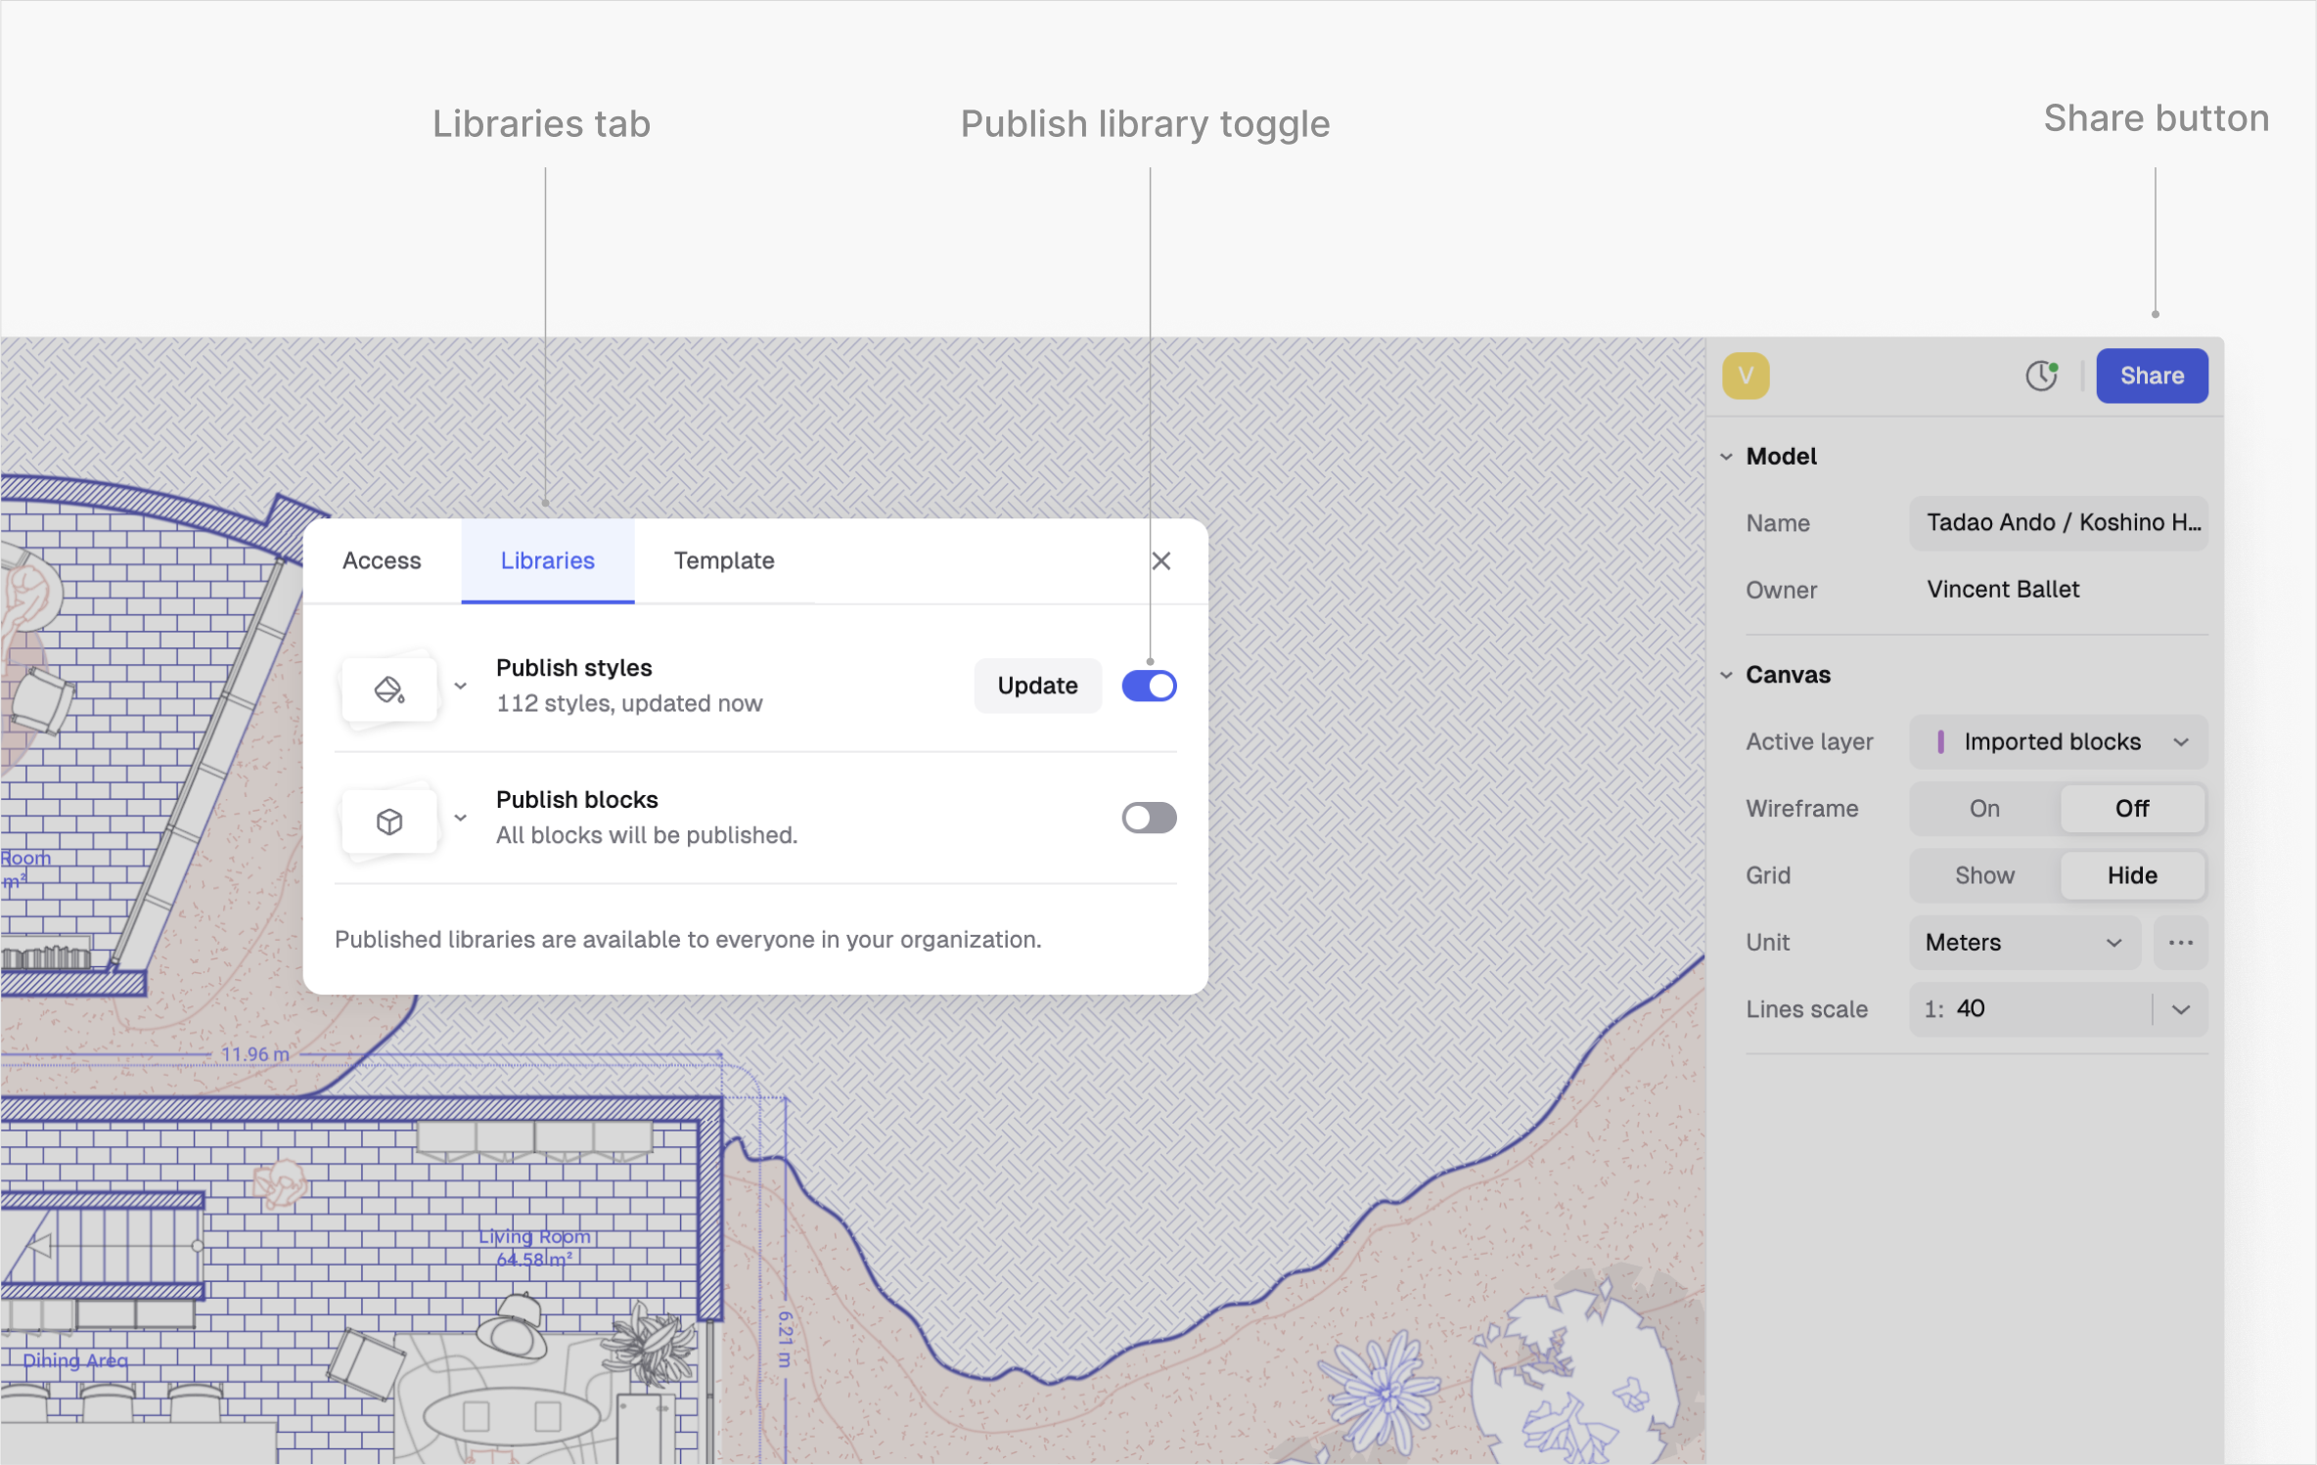Enable the Publish blocks toggle
Viewport: 2317px width, 1465px height.
pos(1149,818)
